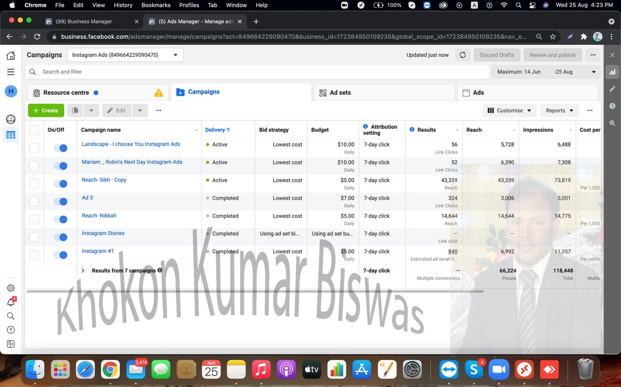Viewport: 621px width, 387px height.
Task: Check the Instagram Stories row checkbox
Action: pos(34,237)
